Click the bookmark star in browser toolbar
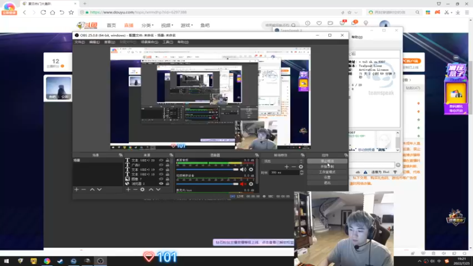Screen dimensions: 473x266 point(71,12)
